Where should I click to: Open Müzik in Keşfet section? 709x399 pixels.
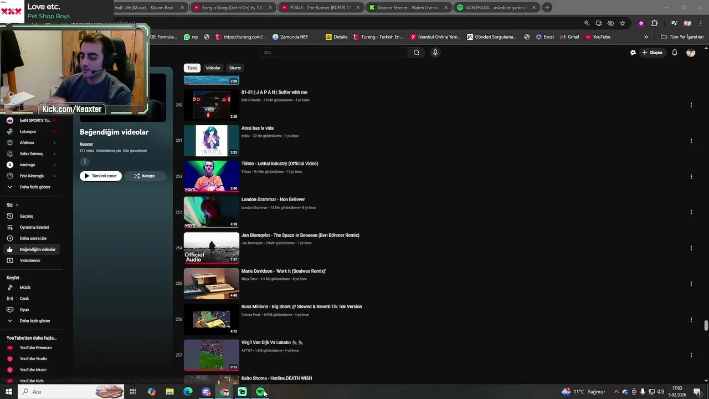pos(32,288)
